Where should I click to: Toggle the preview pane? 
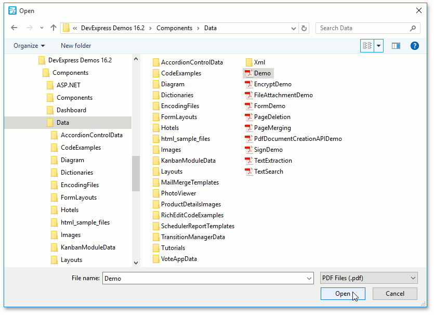[396, 45]
